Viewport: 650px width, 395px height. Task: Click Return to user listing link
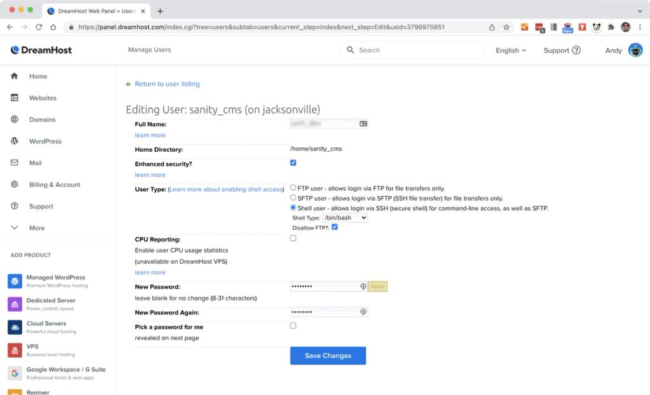click(x=167, y=84)
